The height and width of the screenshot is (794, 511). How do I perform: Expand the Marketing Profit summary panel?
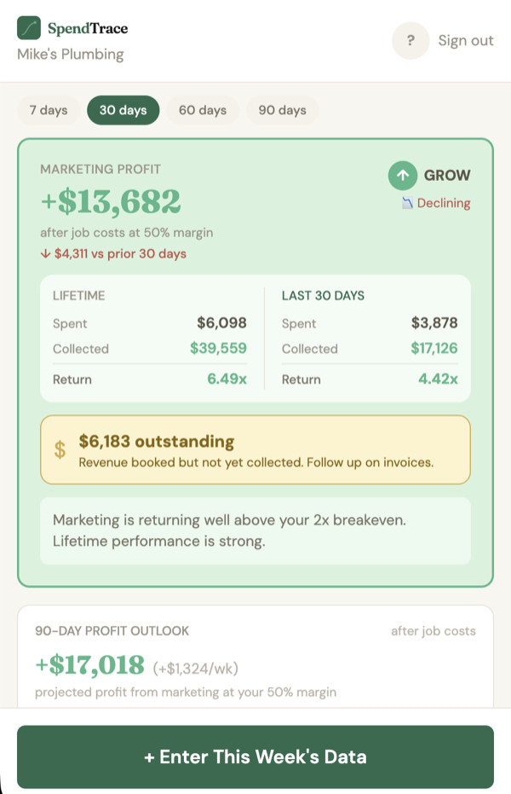(255, 358)
